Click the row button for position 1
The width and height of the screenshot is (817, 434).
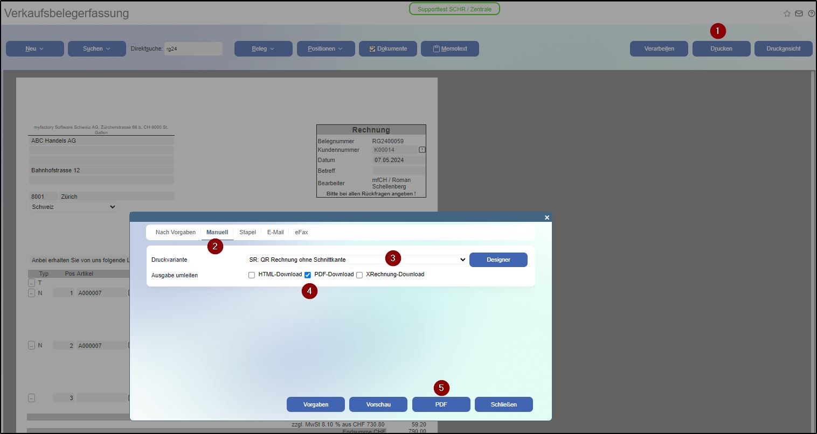[x=31, y=293]
